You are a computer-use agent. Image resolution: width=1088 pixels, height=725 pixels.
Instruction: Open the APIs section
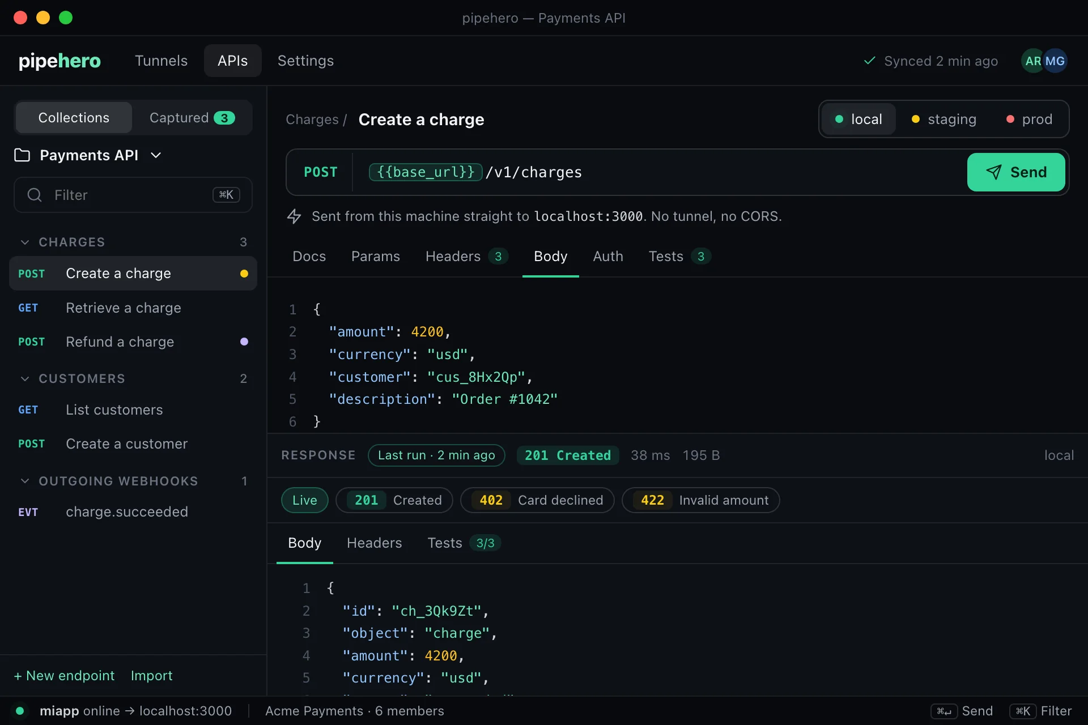click(232, 61)
